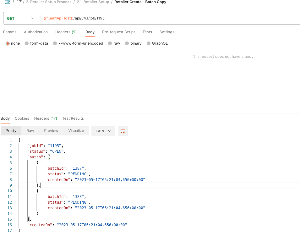300x252 pixels.
Task: Click the HTTP request type icon
Action: click(7, 2)
